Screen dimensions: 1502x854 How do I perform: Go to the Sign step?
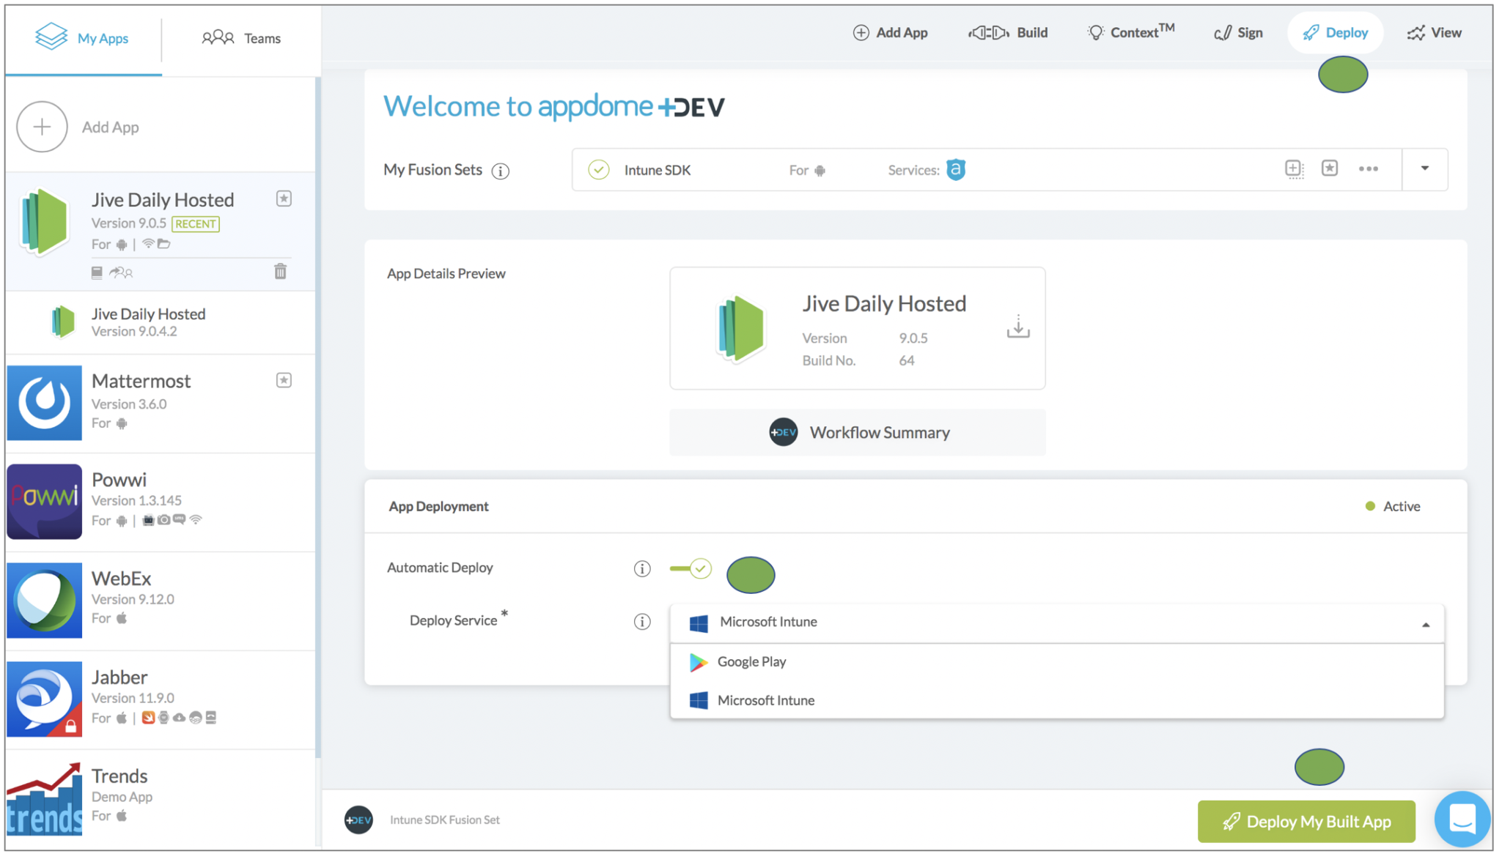(x=1238, y=32)
